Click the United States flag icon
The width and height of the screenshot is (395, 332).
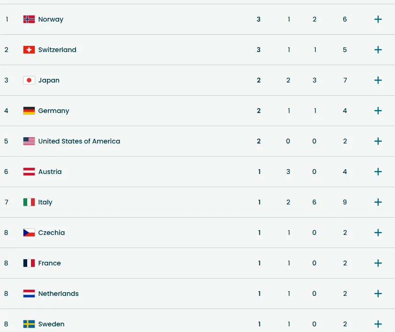pos(29,141)
